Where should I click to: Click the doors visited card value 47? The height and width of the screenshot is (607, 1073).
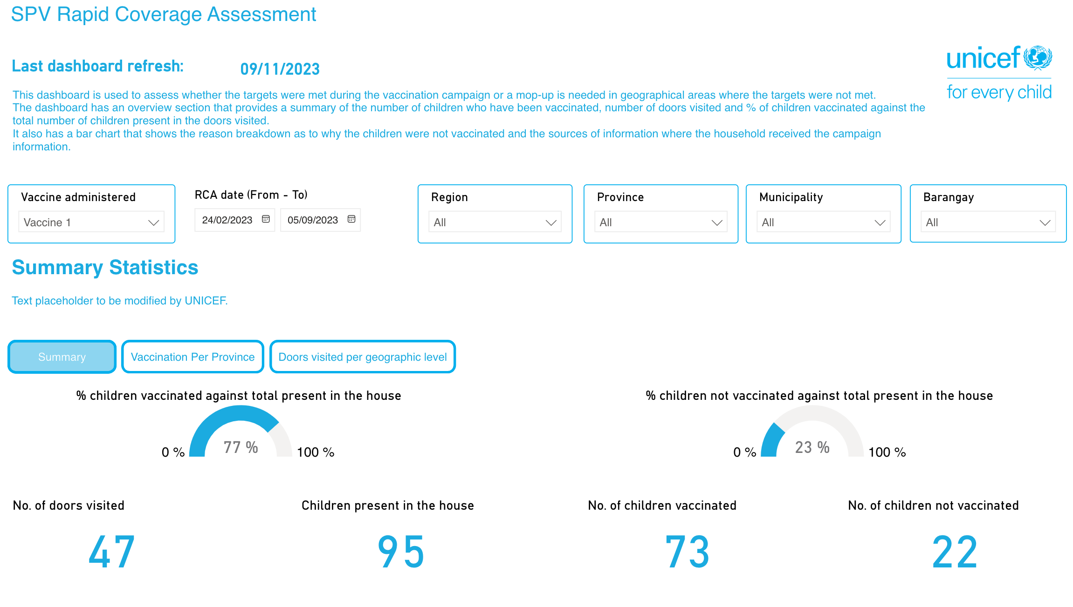click(x=112, y=553)
